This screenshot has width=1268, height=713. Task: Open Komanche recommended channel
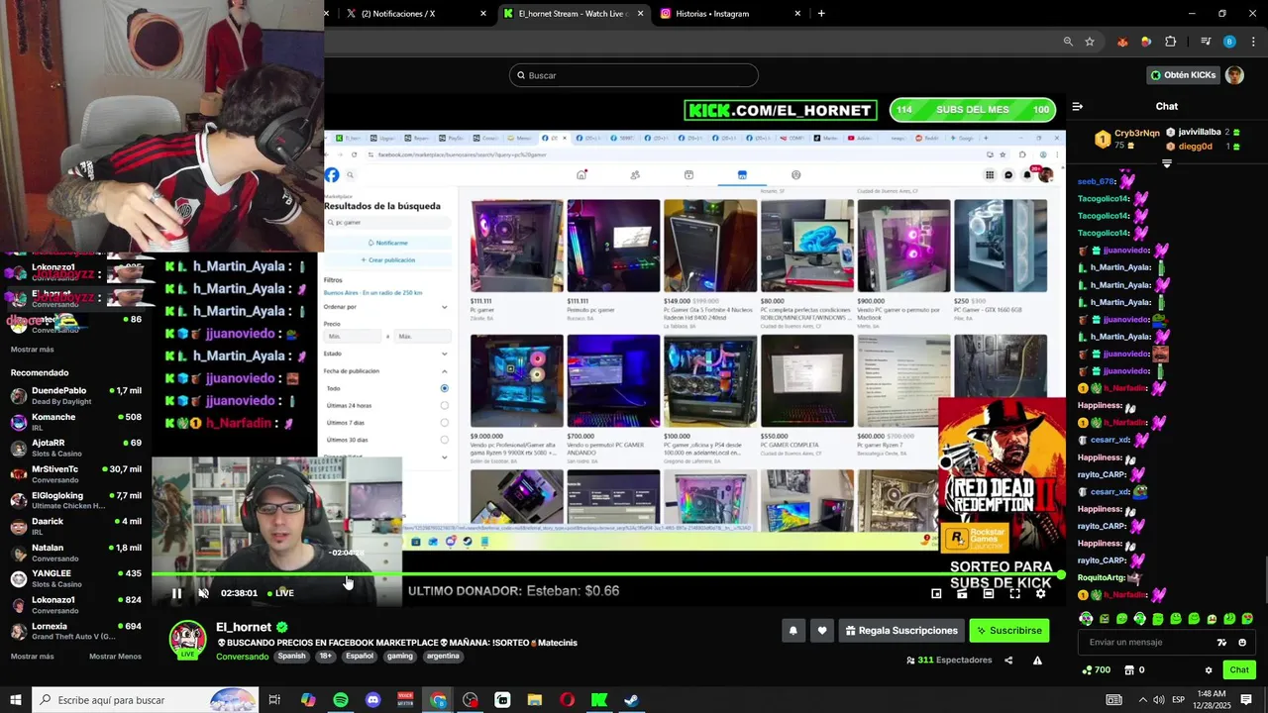(x=75, y=422)
